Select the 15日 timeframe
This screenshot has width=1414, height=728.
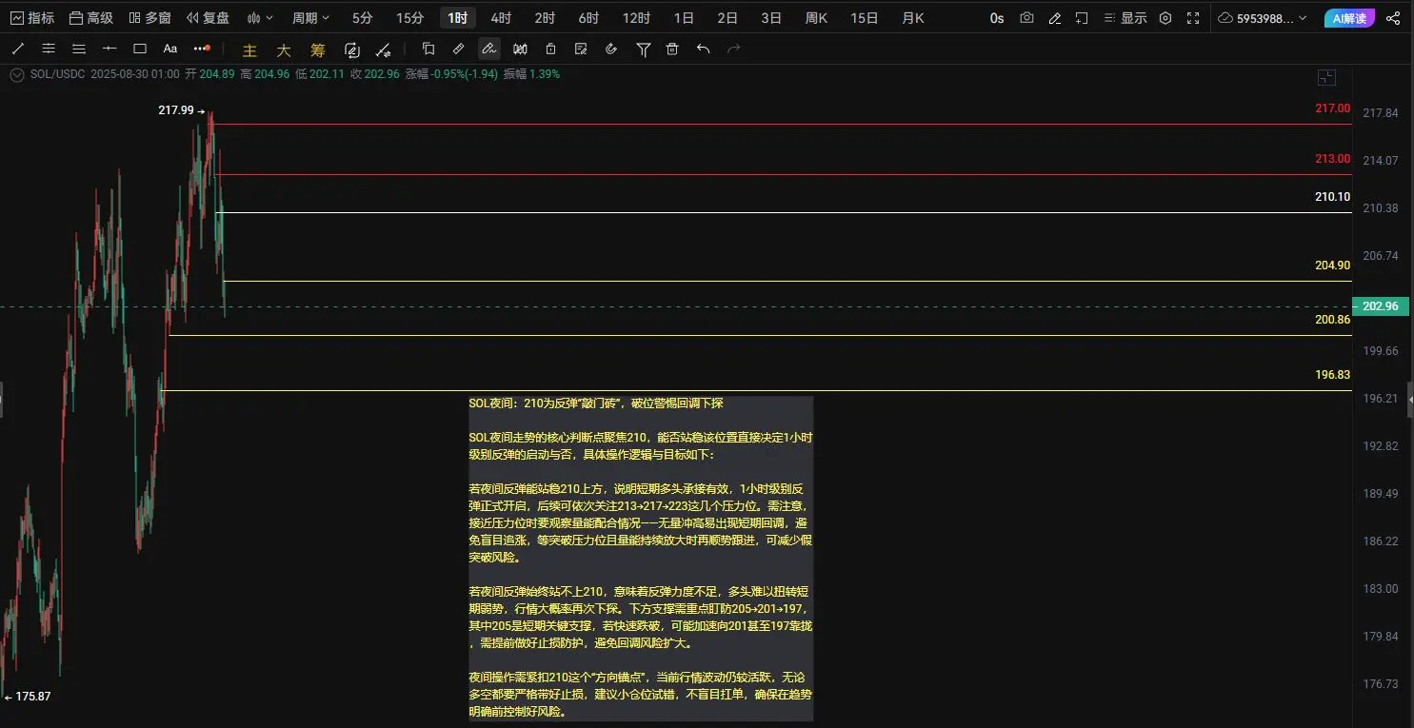865,18
